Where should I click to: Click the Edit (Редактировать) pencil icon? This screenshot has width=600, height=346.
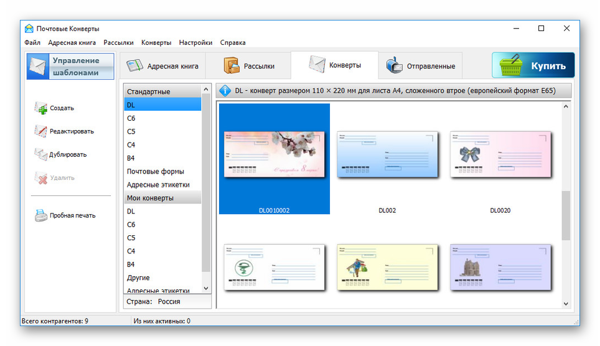pyautogui.click(x=40, y=131)
